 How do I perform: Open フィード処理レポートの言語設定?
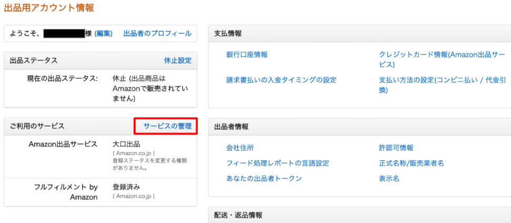(278, 163)
